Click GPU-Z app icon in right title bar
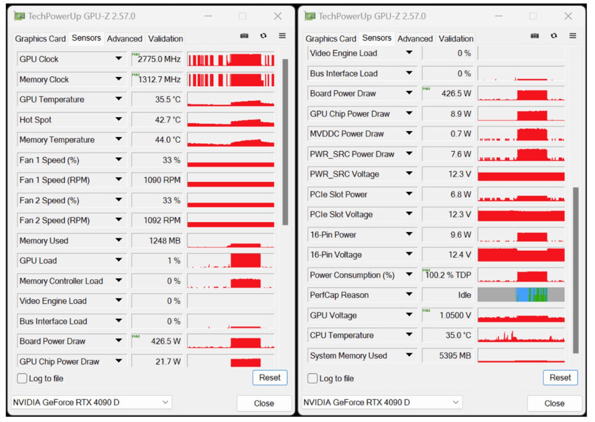The height and width of the screenshot is (422, 595). (310, 16)
